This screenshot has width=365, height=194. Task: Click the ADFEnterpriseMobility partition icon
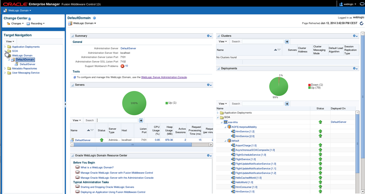point(229,127)
